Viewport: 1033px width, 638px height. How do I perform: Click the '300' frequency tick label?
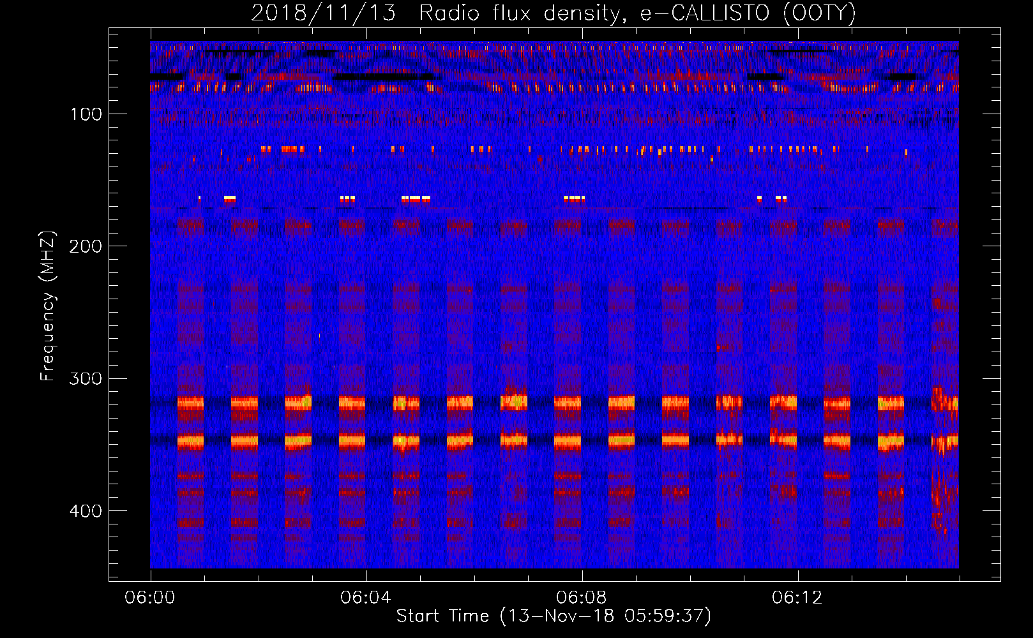tap(85, 378)
